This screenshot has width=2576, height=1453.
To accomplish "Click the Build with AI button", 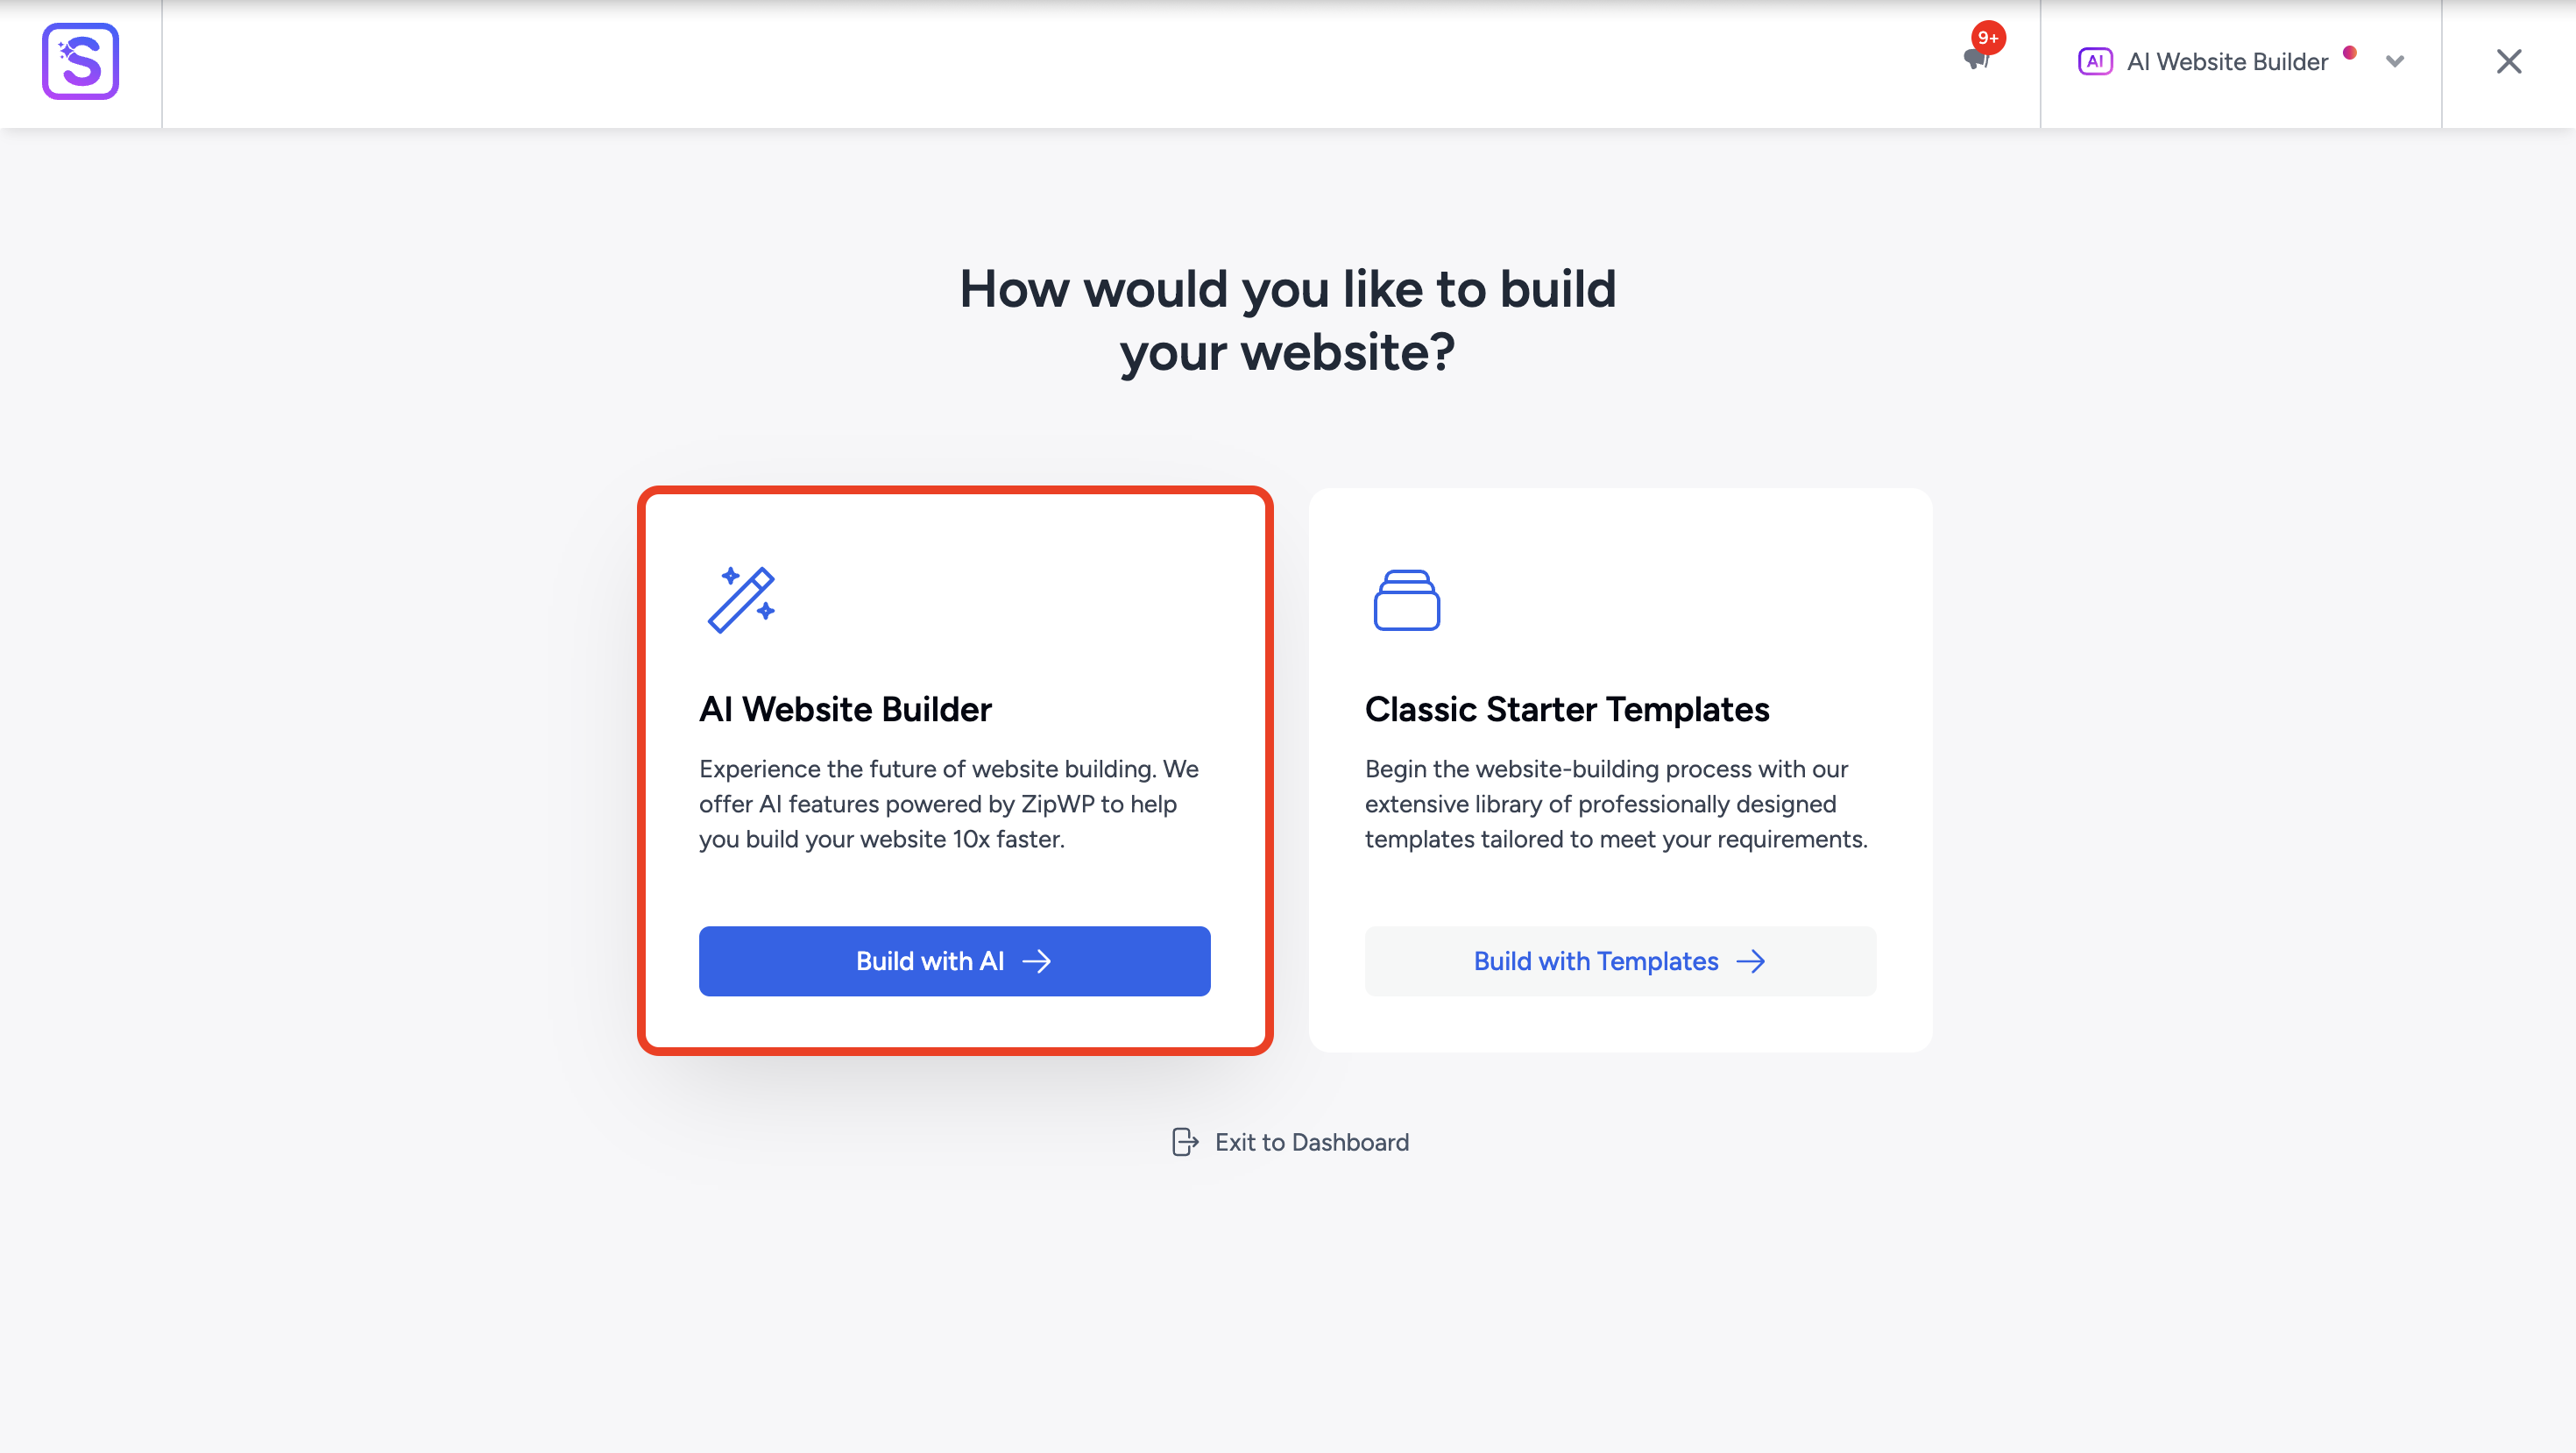I will 954,961.
